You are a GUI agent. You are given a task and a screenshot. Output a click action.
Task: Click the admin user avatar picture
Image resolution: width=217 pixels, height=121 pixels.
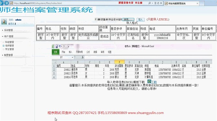click(4, 22)
